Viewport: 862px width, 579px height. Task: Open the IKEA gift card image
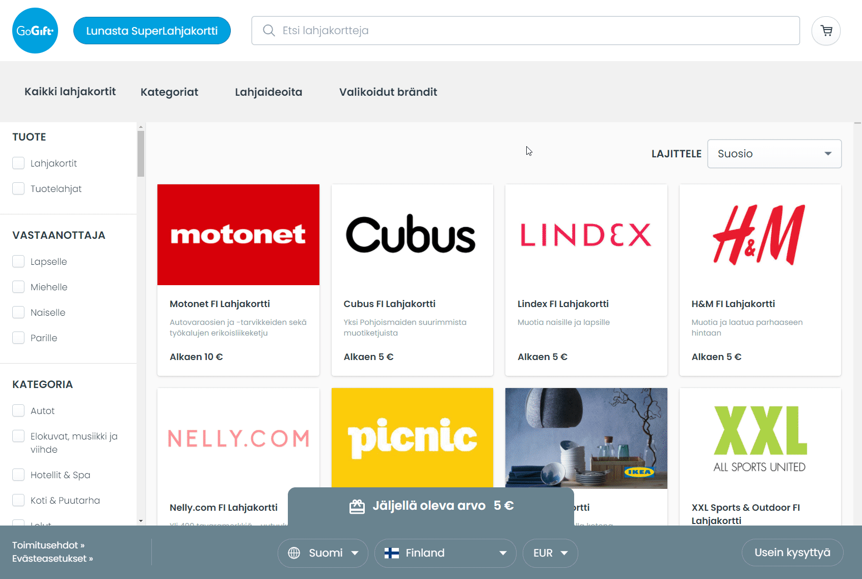(x=586, y=438)
